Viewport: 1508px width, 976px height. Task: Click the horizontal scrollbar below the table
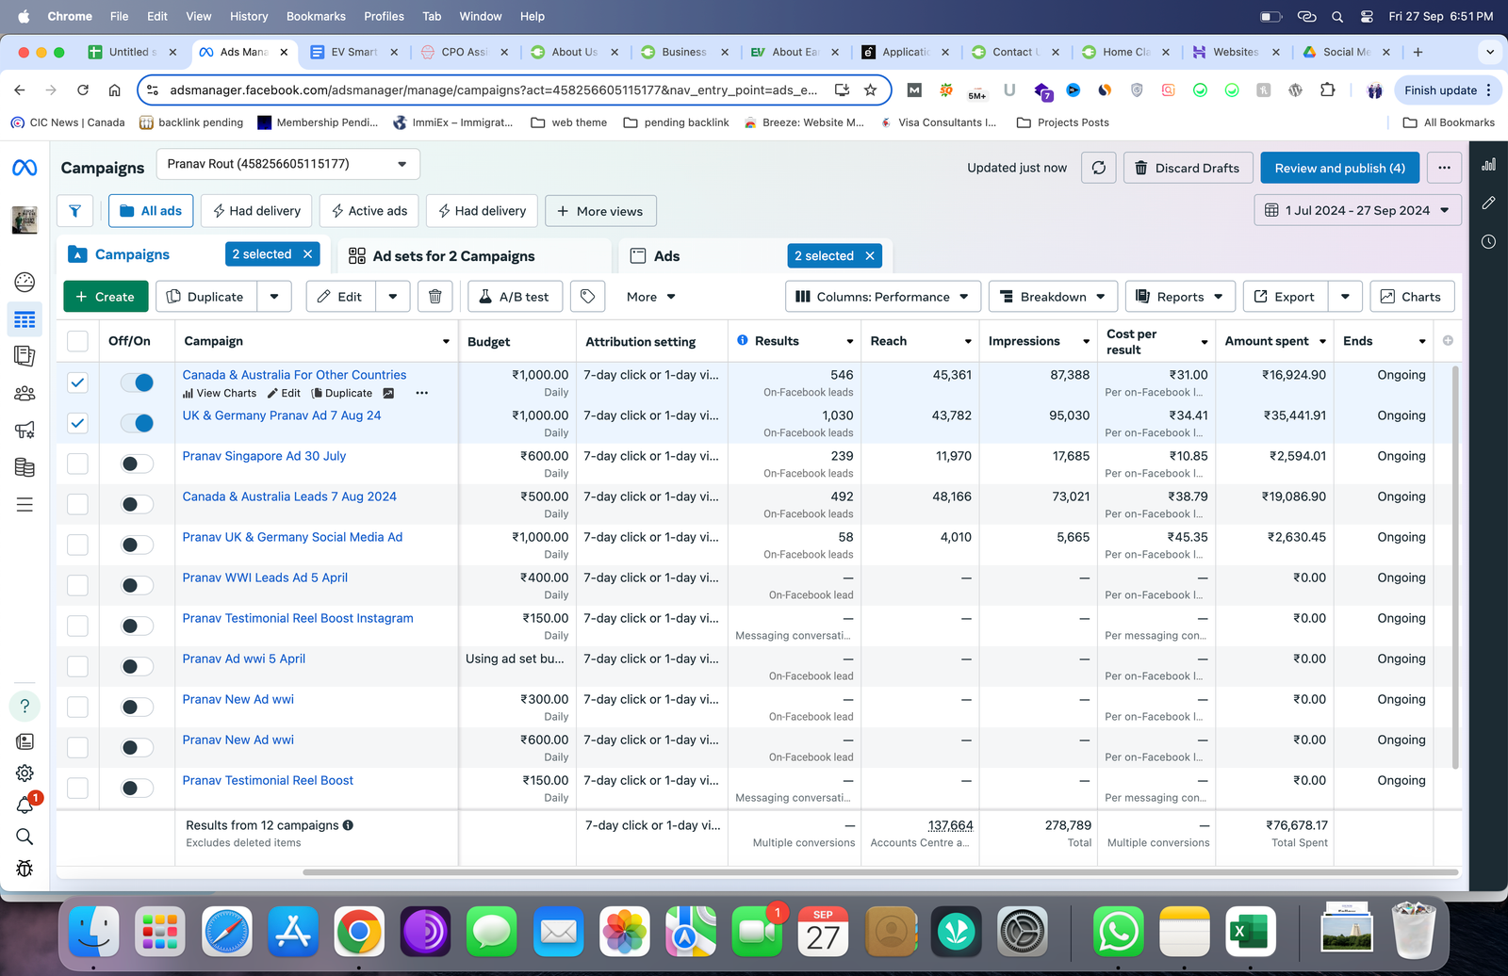click(x=879, y=872)
